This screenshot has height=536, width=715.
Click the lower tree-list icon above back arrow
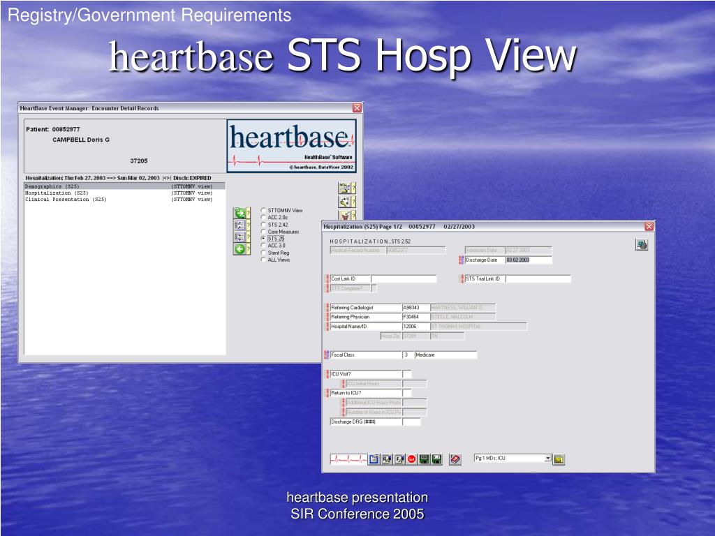click(x=240, y=237)
